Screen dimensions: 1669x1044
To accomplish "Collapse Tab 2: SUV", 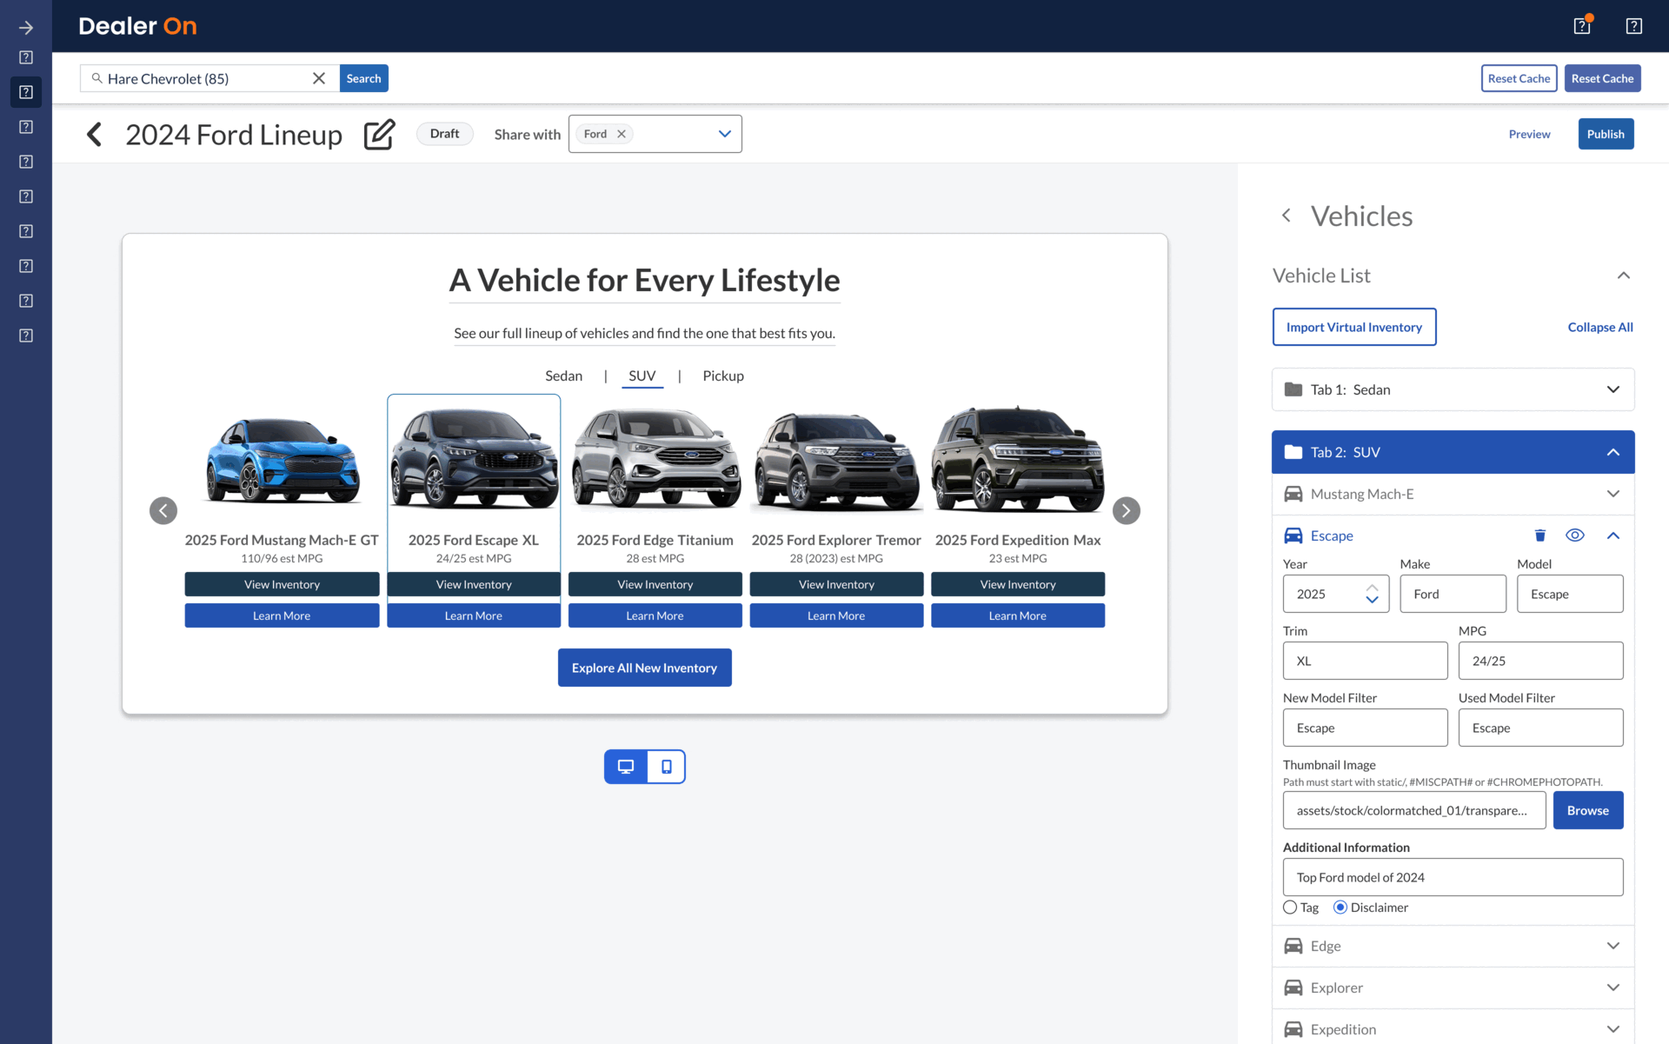I will point(1453,452).
